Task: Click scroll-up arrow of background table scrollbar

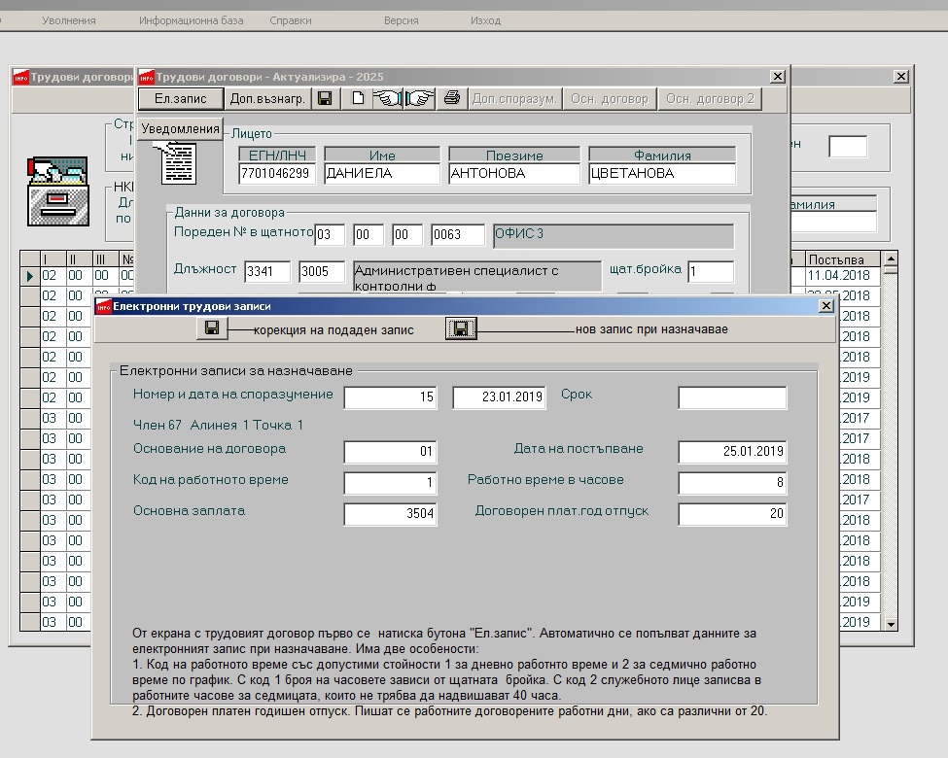Action: [890, 258]
